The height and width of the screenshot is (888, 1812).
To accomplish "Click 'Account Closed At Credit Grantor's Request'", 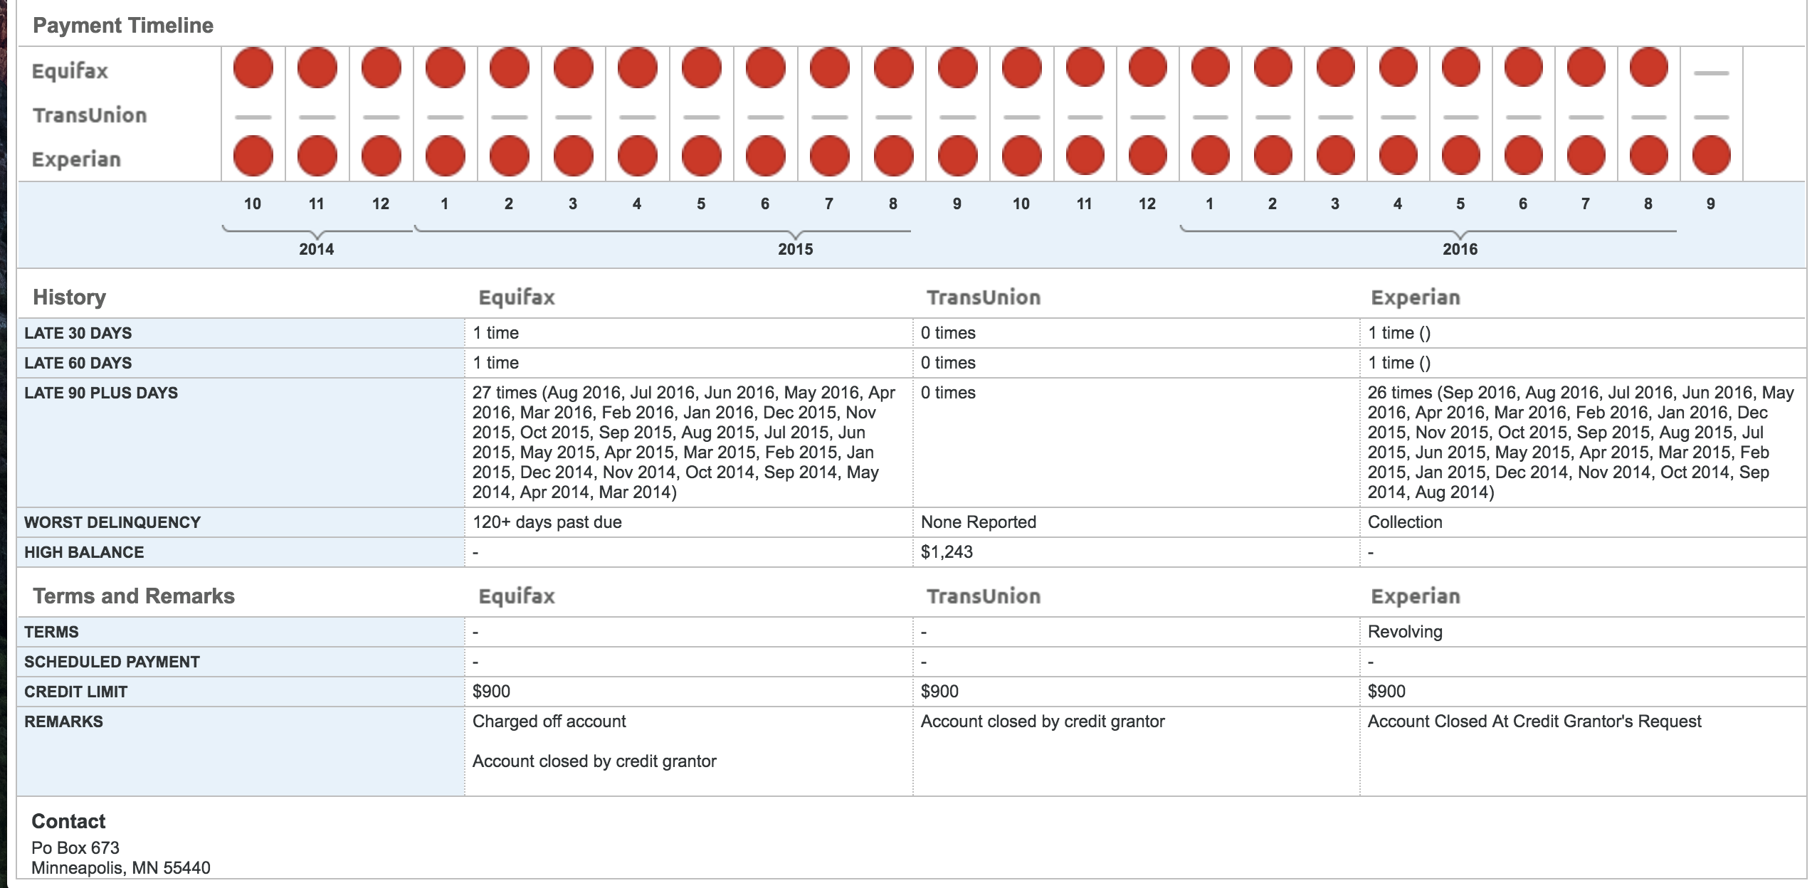I will pos(1534,721).
